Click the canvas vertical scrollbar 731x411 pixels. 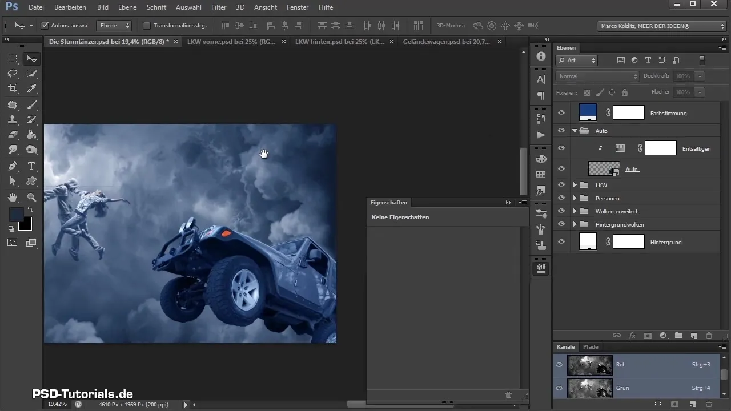tap(523, 171)
